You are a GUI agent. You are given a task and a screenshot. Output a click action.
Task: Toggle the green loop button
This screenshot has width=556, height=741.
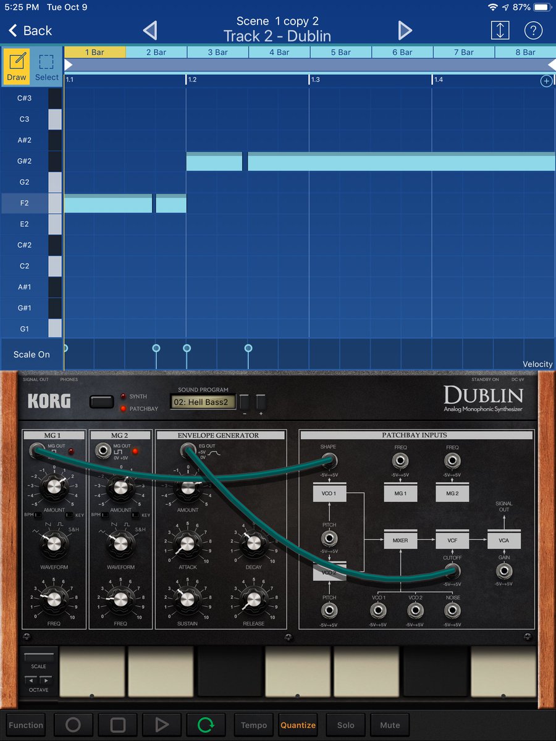click(x=204, y=724)
